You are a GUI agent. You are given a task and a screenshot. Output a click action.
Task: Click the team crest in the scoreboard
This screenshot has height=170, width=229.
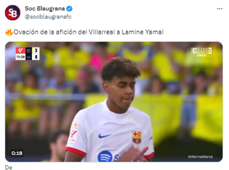[x=29, y=51]
